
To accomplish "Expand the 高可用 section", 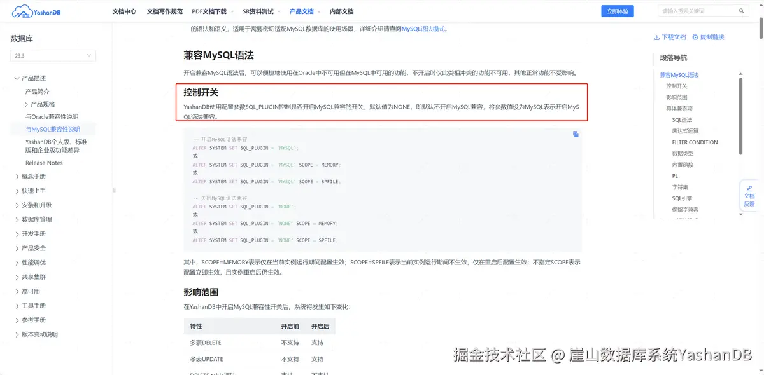I will (17, 291).
